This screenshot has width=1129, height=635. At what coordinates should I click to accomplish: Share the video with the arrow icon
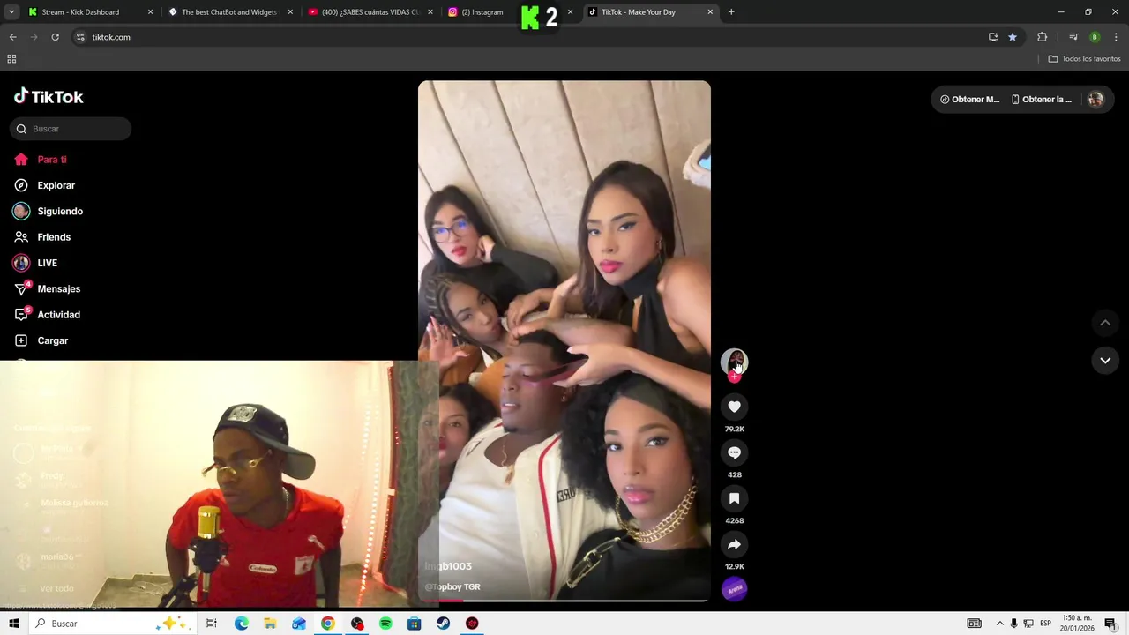(x=734, y=544)
